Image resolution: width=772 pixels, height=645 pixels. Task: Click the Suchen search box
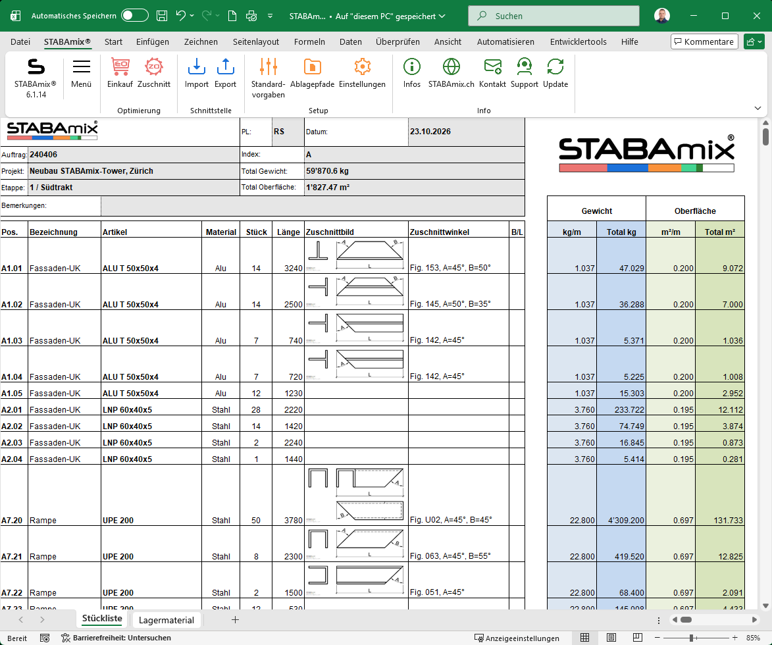point(553,16)
